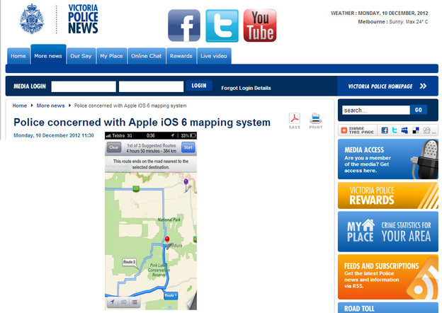Image resolution: width=442 pixels, height=313 pixels.
Task: Click the GO search button
Action: (419, 110)
